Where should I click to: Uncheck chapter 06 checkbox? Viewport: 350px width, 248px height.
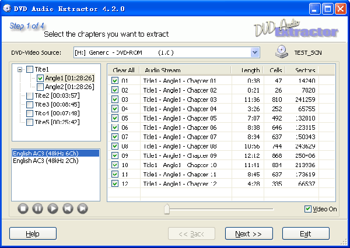[115, 127]
